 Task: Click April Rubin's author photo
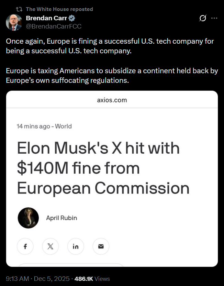click(x=28, y=218)
